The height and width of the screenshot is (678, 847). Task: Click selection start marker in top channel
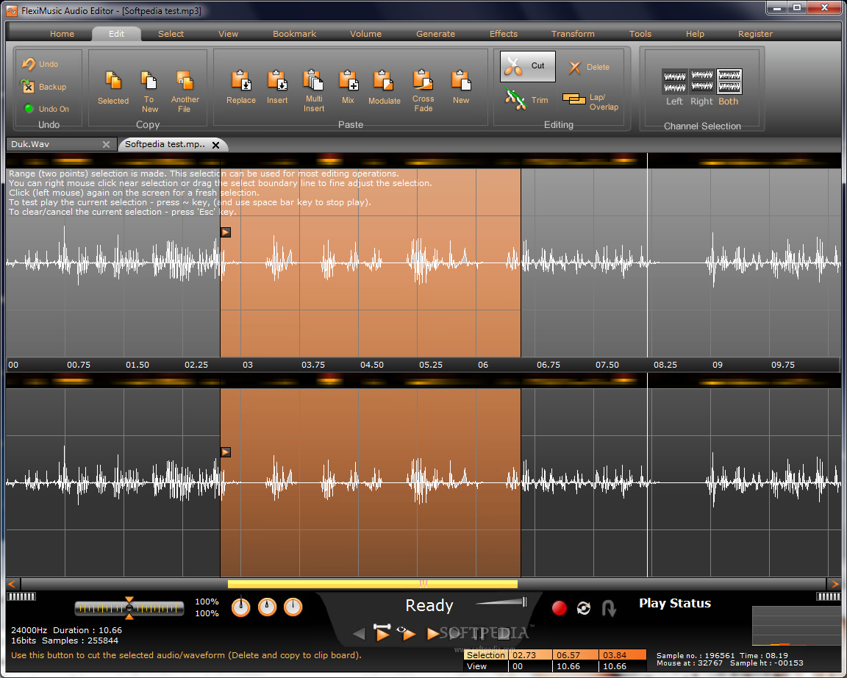226,232
